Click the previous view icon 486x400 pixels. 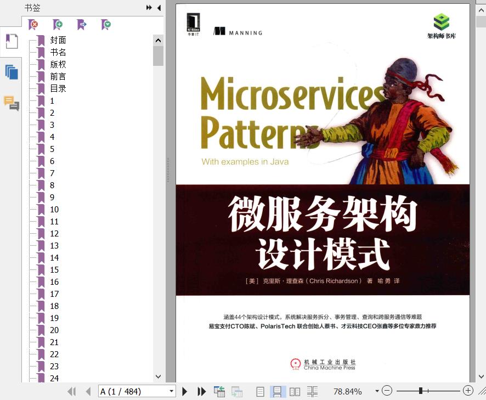pos(219,391)
